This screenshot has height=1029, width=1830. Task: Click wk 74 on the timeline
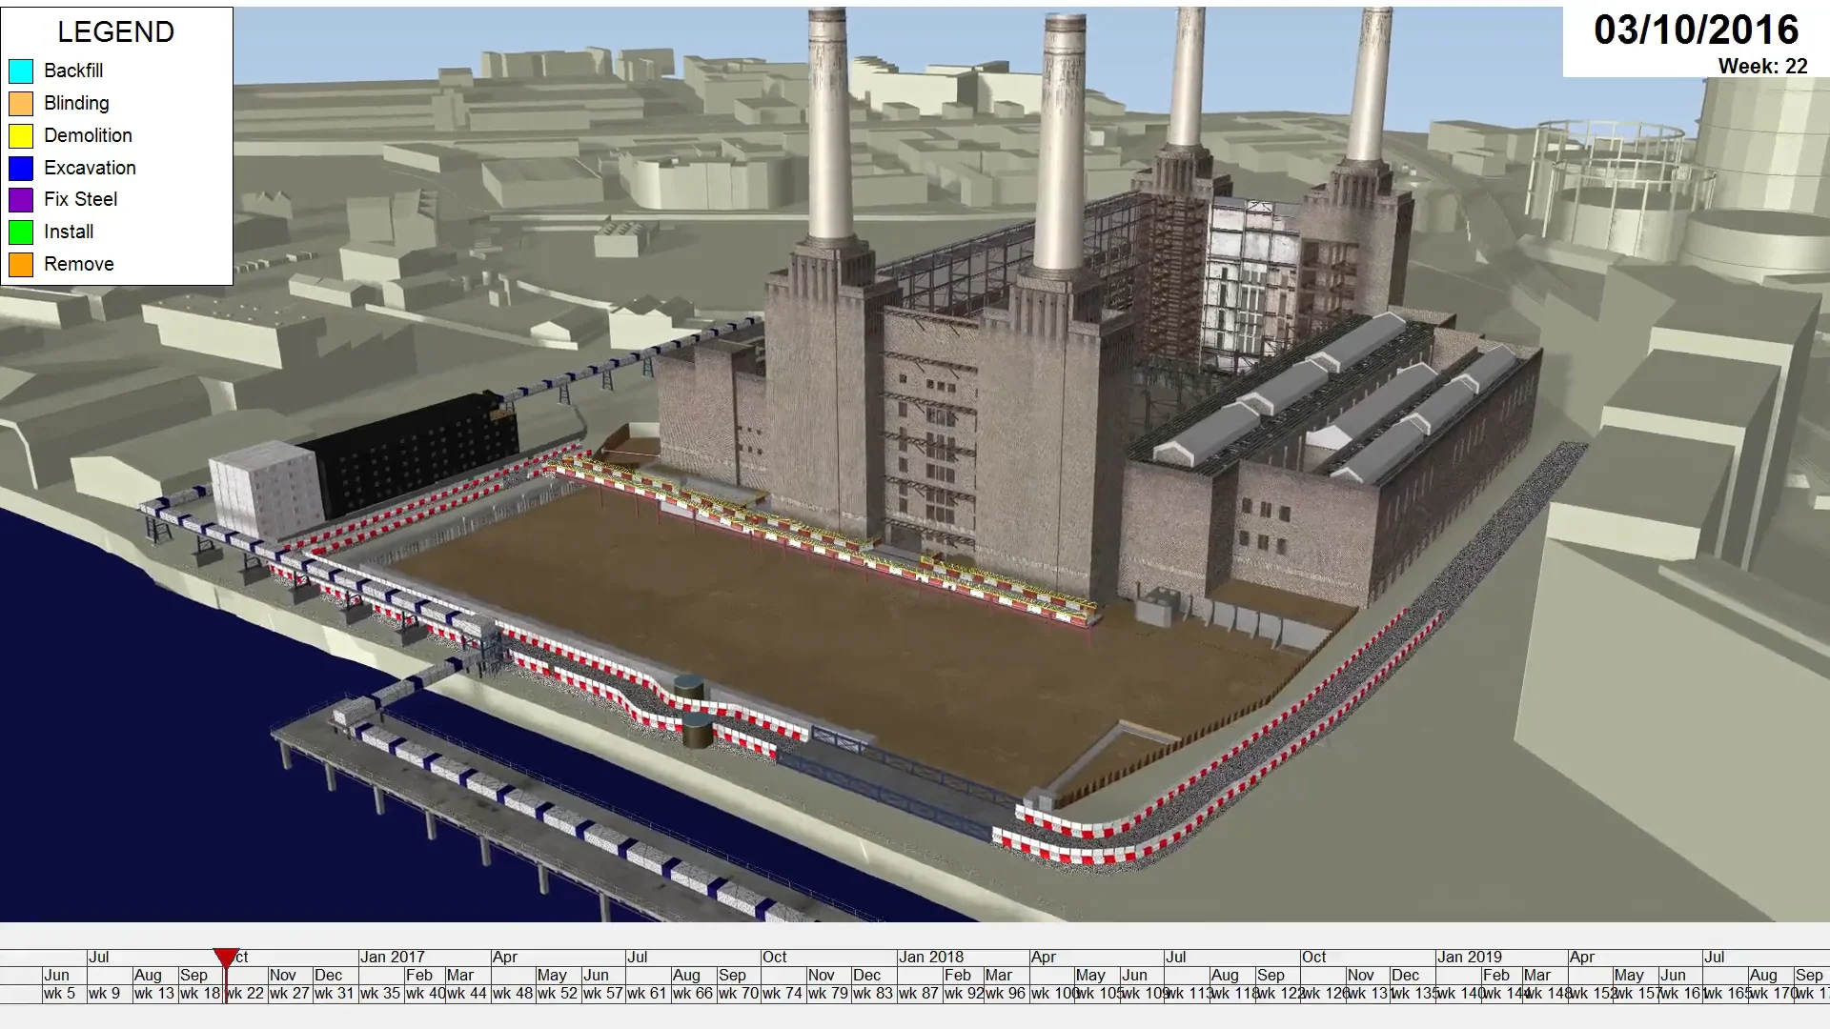(783, 993)
